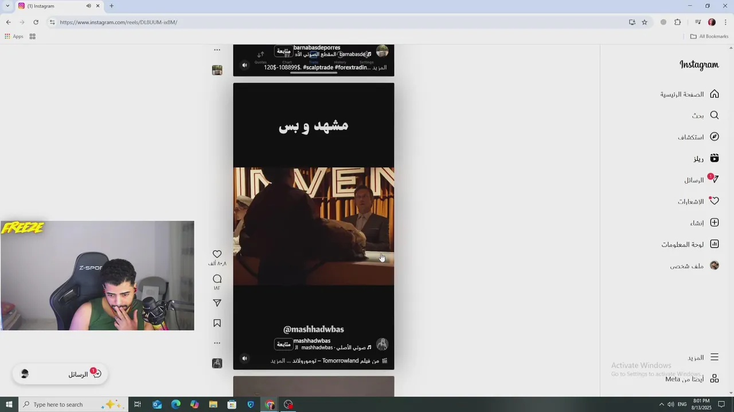Toggle mute on the barnabasdeporres reel
The image size is (734, 412).
245,65
